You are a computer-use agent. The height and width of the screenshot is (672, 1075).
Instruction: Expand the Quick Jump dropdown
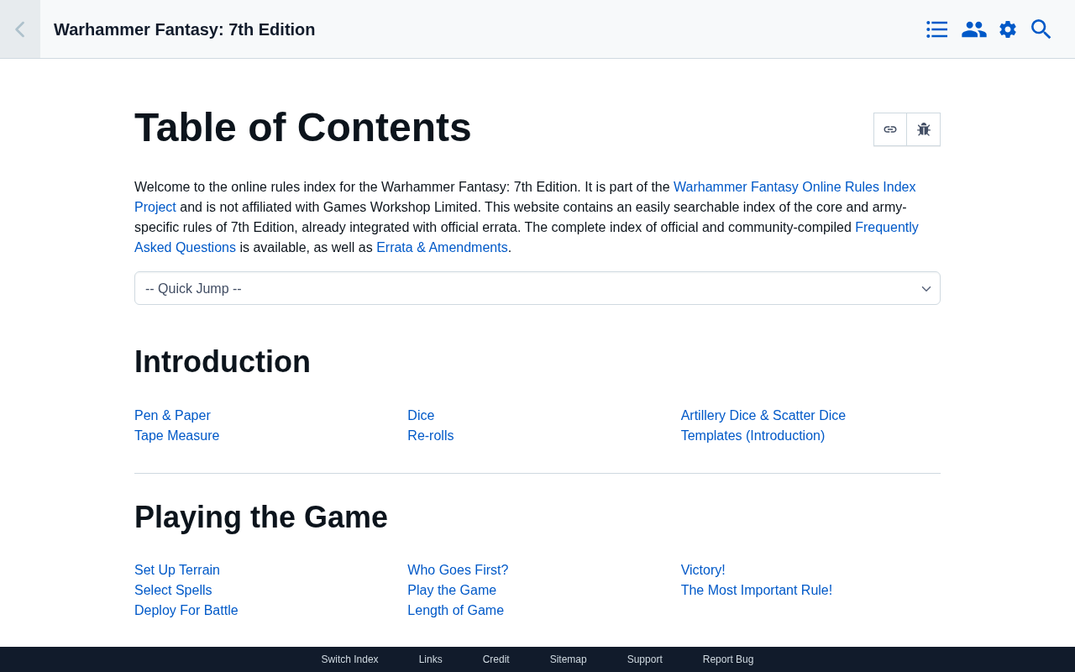537,288
